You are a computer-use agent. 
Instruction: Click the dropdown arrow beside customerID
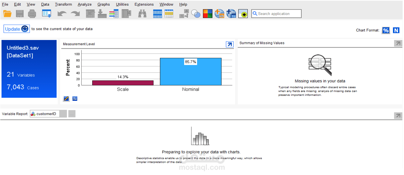coord(63,114)
